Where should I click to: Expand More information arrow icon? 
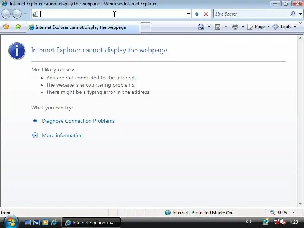coord(35,135)
